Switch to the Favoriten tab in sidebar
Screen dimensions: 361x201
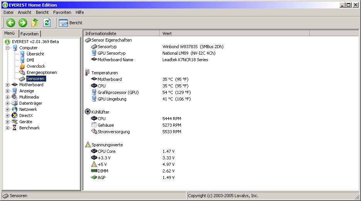pyautogui.click(x=29, y=34)
